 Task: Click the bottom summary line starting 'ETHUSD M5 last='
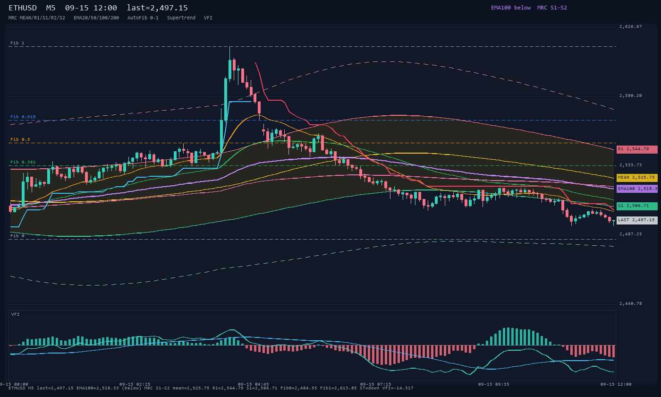coord(211,388)
